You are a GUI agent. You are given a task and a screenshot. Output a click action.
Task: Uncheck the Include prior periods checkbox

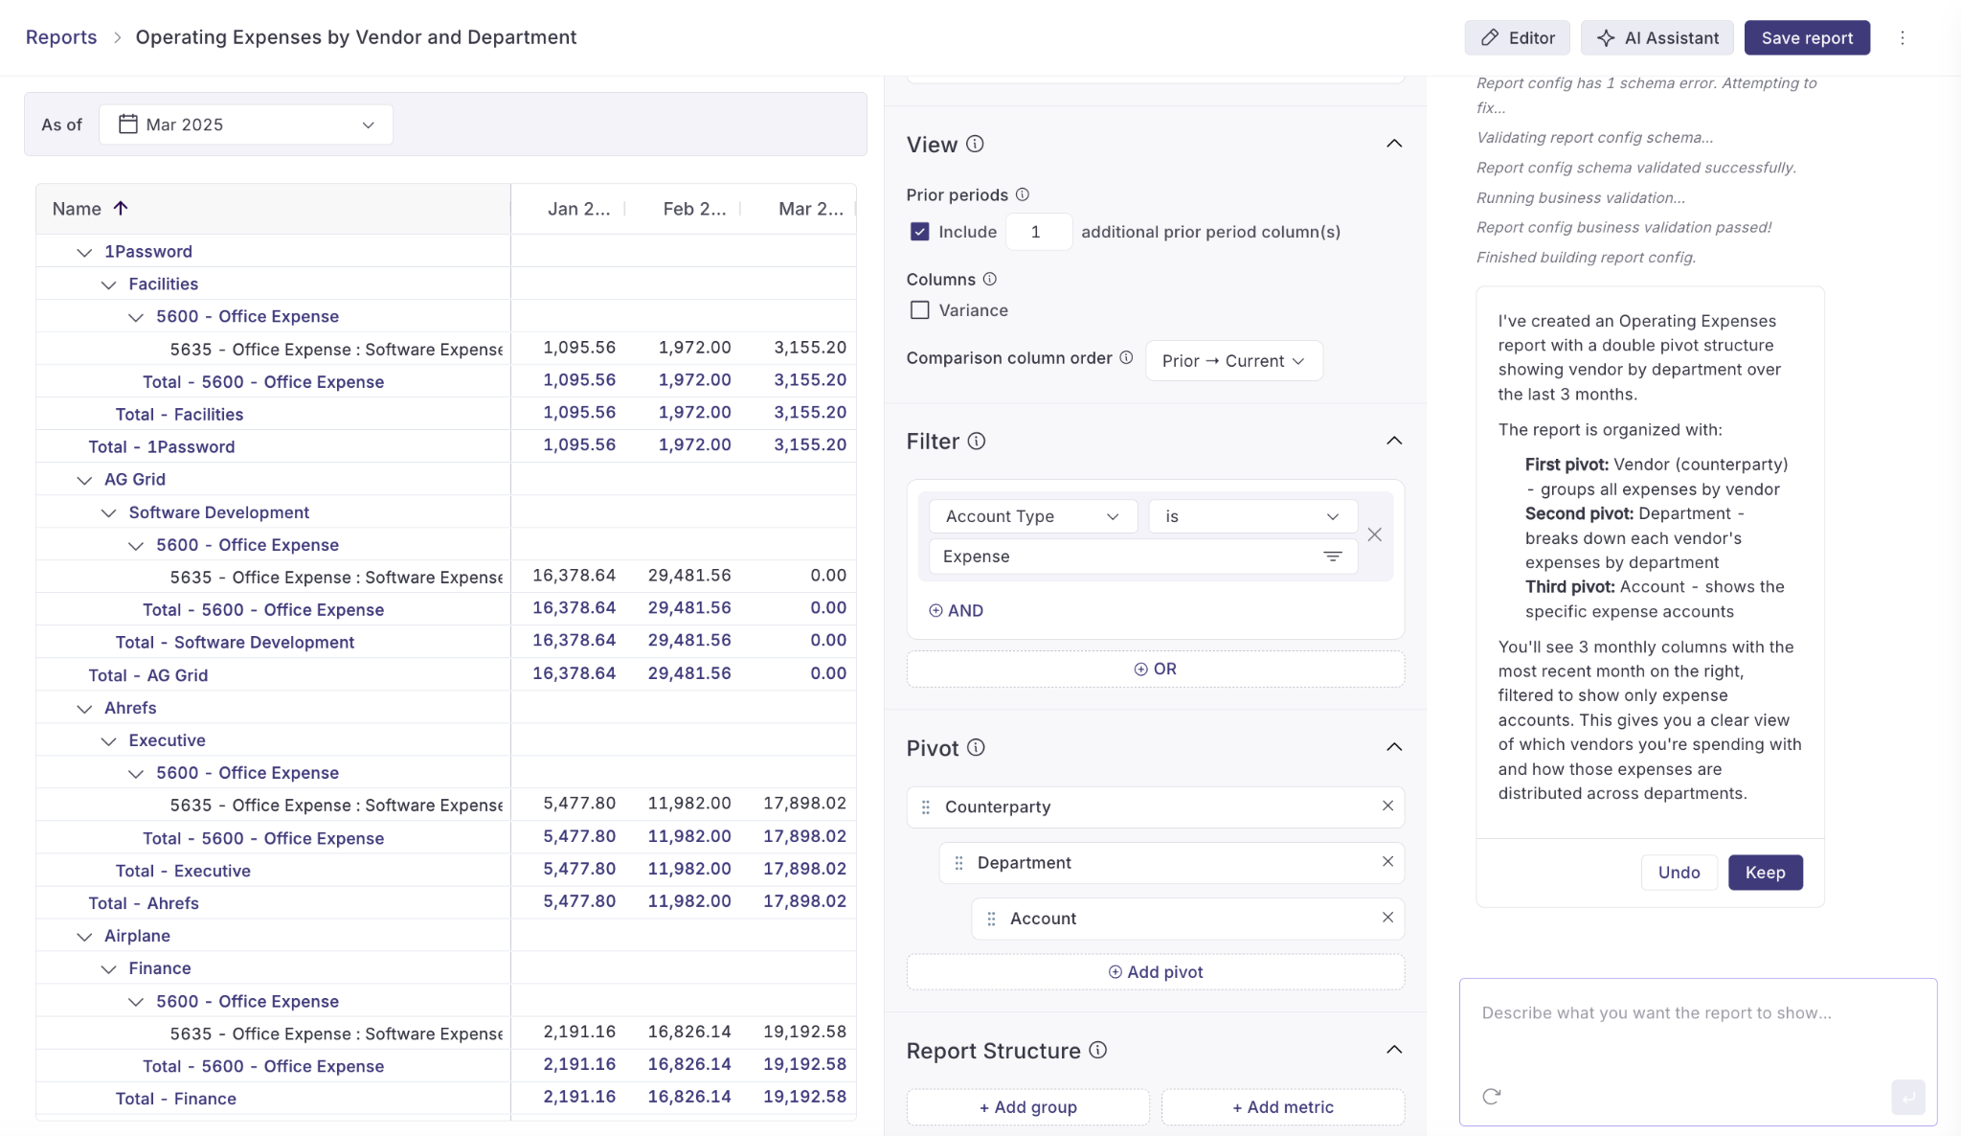point(919,232)
